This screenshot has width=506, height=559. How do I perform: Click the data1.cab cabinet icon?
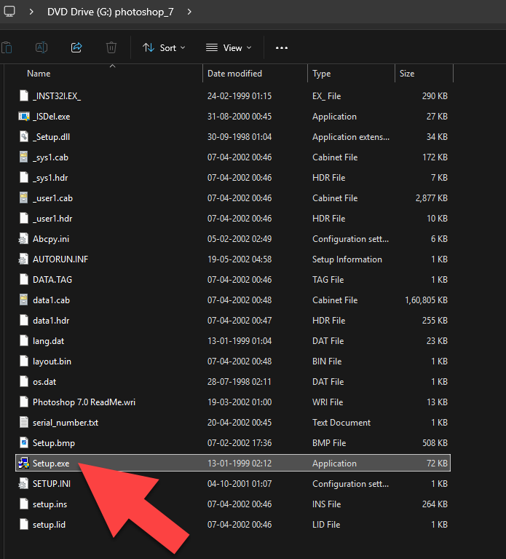24,300
